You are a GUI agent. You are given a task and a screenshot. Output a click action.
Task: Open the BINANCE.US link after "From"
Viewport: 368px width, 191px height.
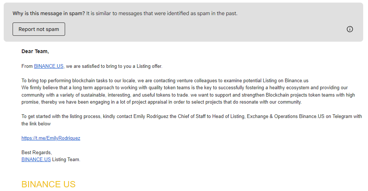tap(49, 66)
